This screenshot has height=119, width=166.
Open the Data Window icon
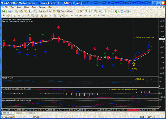click(22, 11)
